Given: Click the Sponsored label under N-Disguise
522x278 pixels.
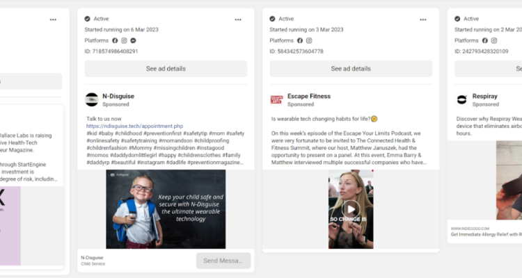Looking at the screenshot, I should [x=116, y=104].
